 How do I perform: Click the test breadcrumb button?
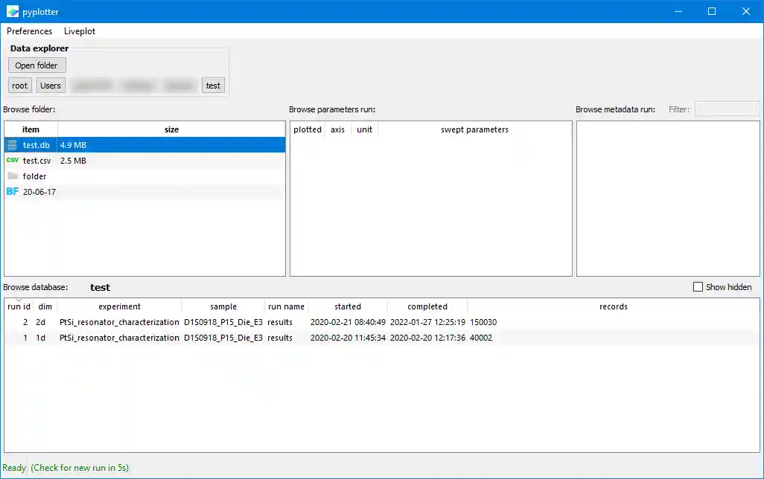coord(213,85)
